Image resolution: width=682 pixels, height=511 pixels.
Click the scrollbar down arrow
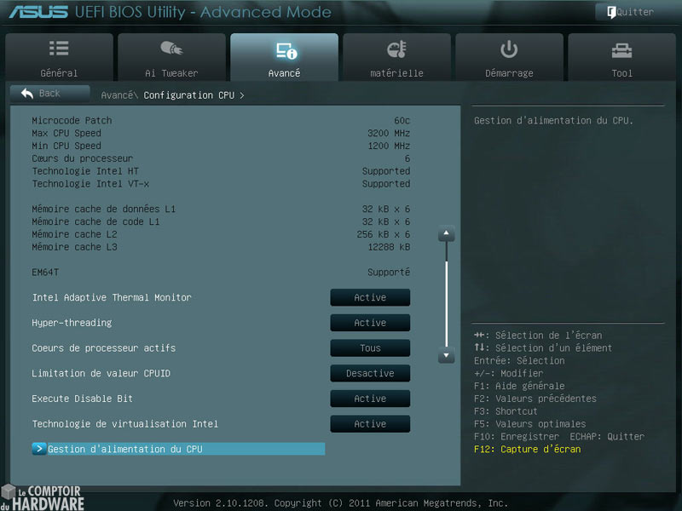tap(446, 355)
